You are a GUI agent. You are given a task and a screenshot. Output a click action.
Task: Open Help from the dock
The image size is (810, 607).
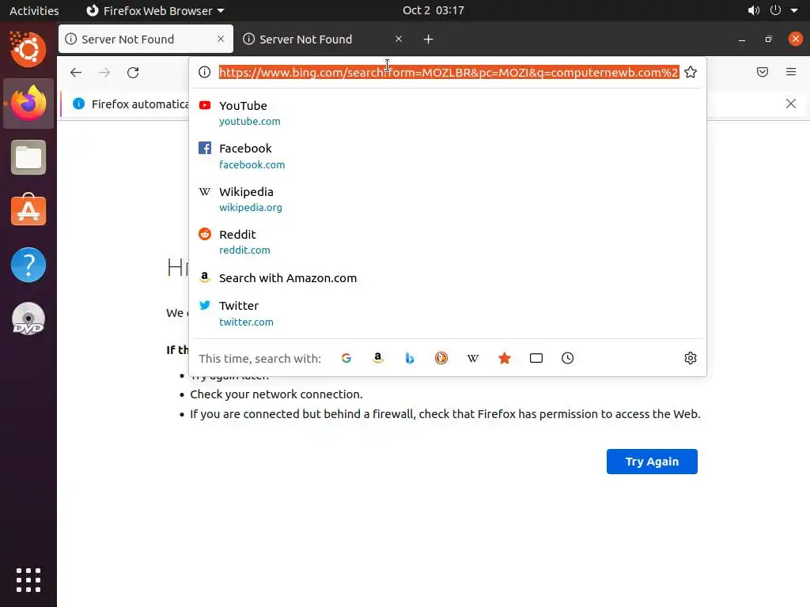pyautogui.click(x=28, y=265)
